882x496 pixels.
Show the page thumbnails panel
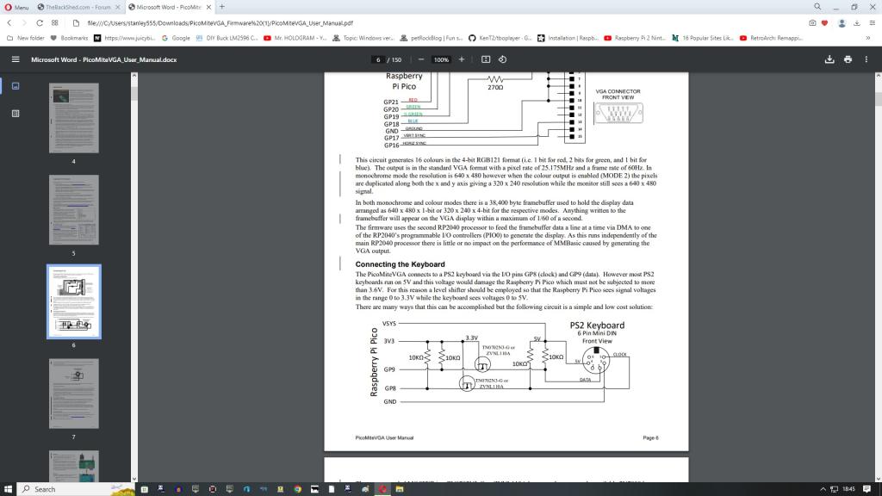coord(15,86)
